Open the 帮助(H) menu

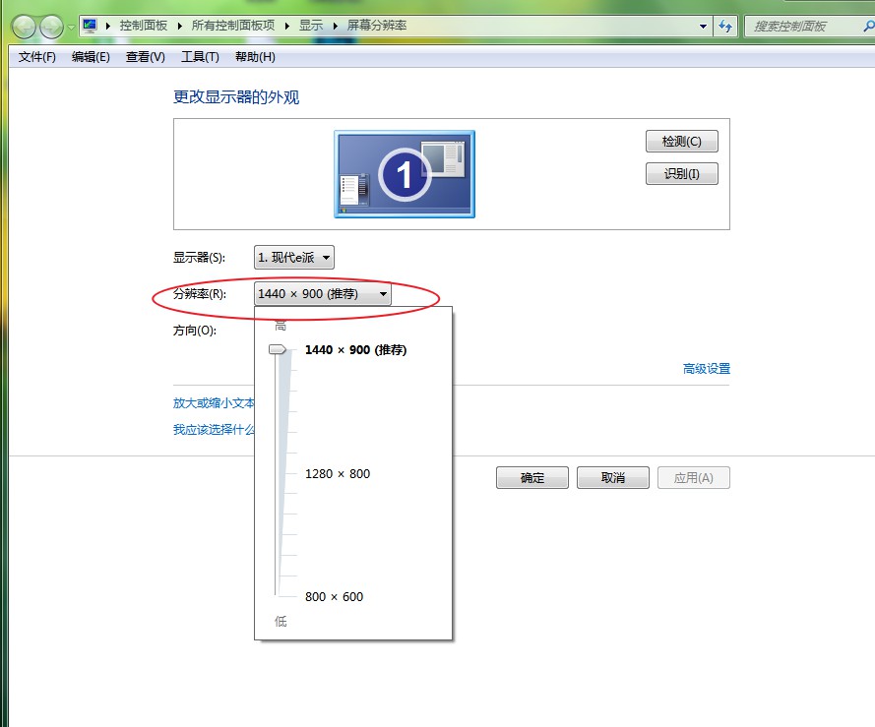(x=255, y=57)
